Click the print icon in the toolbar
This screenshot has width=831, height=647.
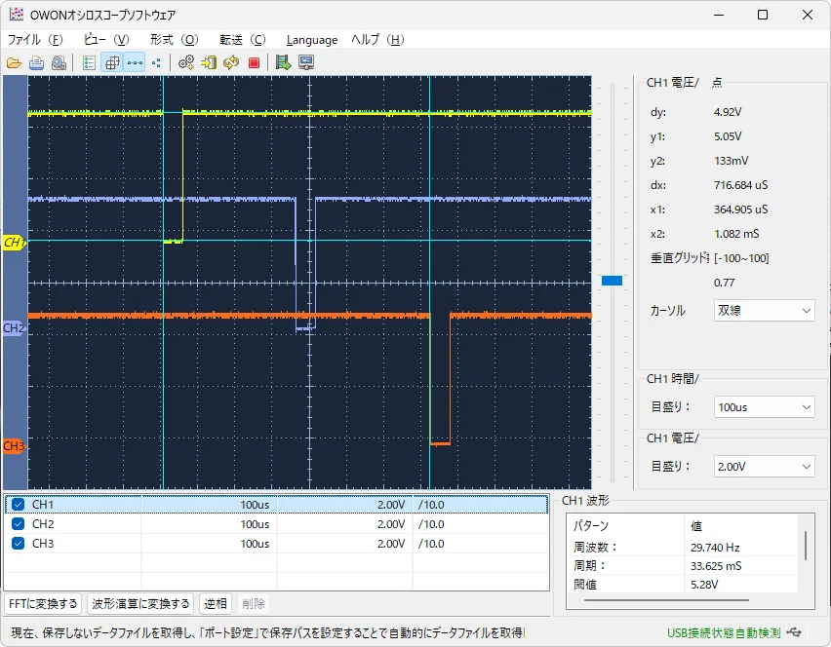tap(36, 63)
